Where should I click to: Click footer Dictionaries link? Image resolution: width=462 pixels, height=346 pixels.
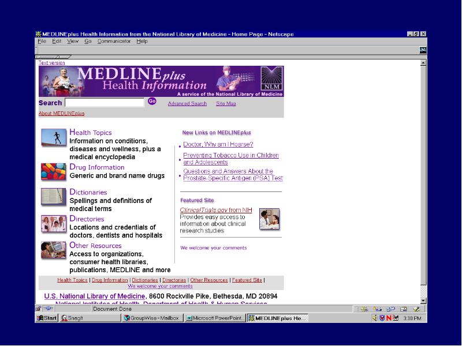[145, 280]
